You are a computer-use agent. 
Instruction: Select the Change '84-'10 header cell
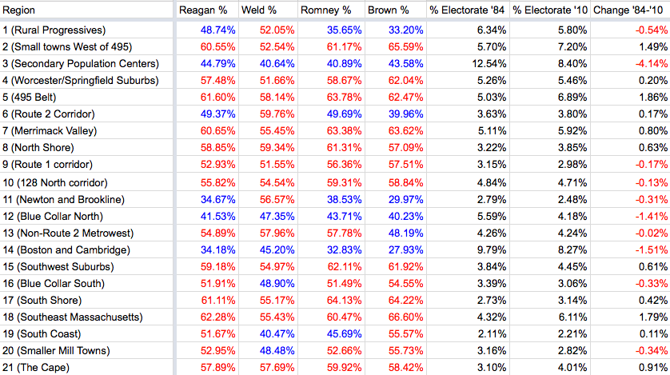(630, 10)
